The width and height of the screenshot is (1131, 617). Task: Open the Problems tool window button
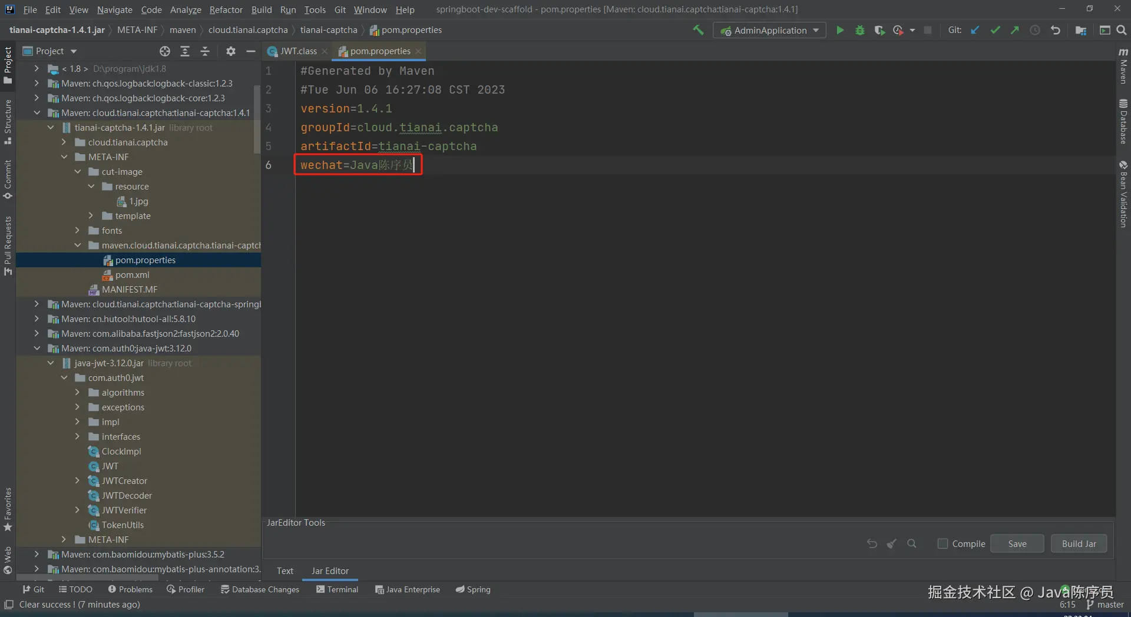tap(130, 589)
